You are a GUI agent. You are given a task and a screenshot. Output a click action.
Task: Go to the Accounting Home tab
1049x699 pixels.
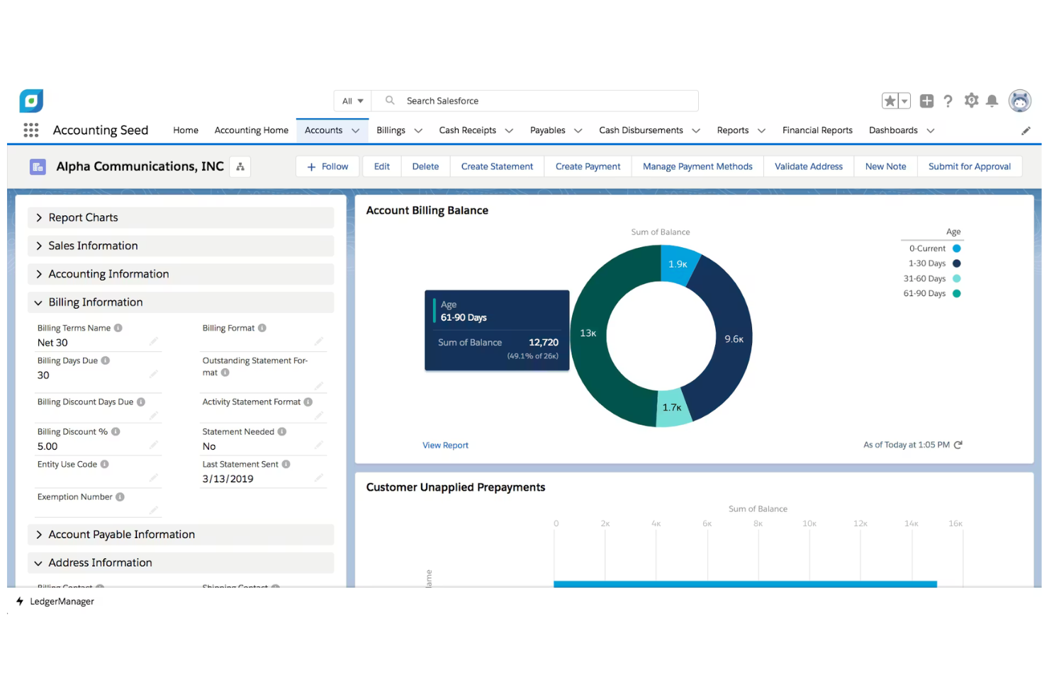251,130
